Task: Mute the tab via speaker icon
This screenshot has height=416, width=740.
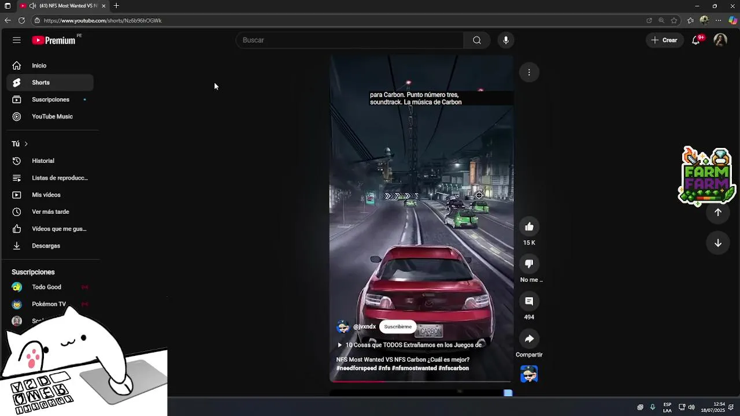Action: (33, 6)
